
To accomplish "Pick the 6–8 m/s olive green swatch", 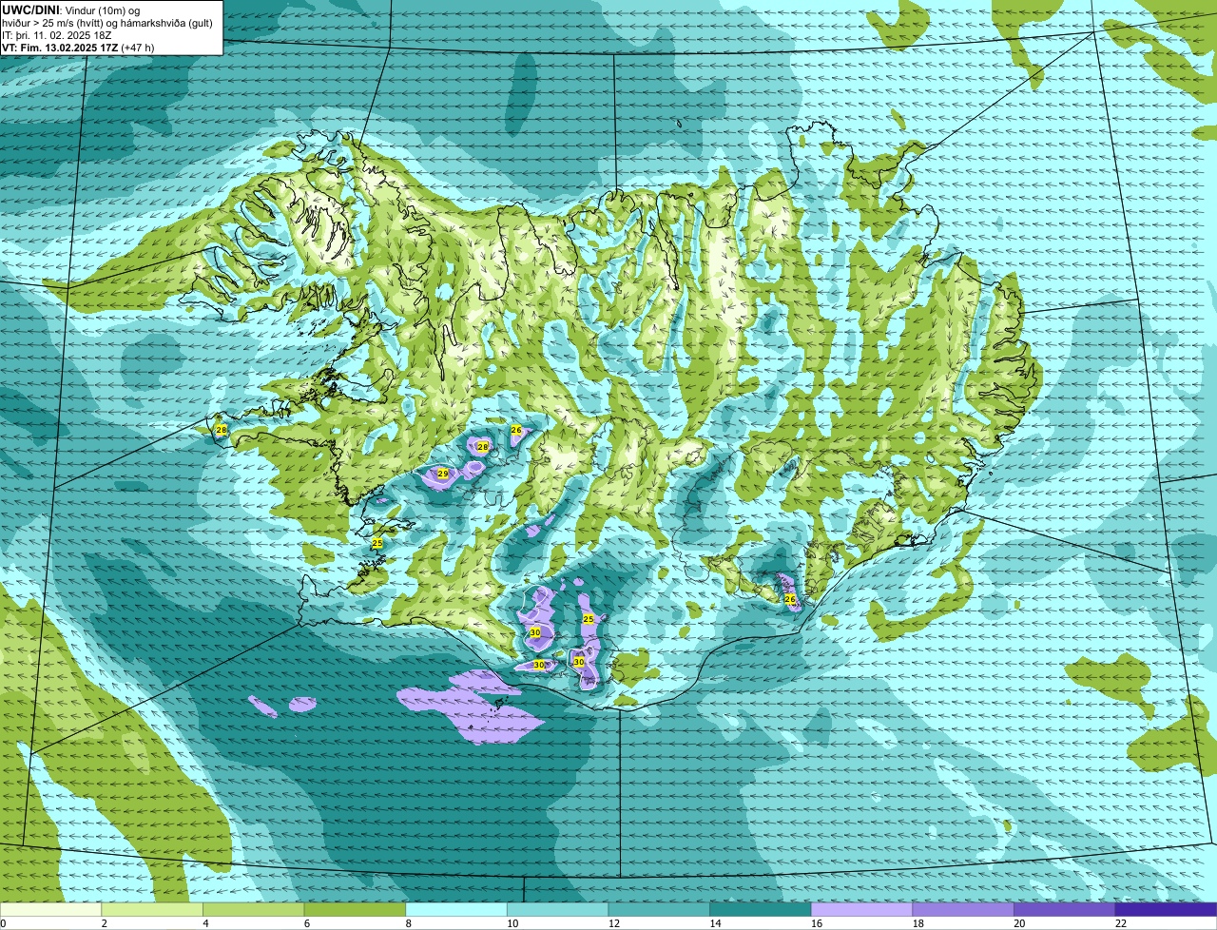I will pyautogui.click(x=355, y=909).
